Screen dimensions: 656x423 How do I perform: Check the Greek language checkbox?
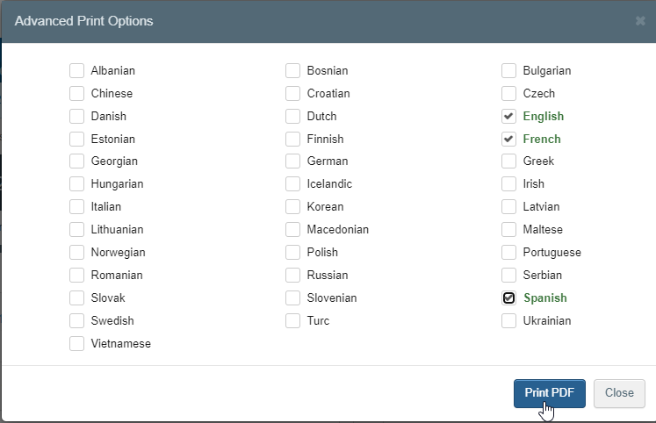pos(508,161)
